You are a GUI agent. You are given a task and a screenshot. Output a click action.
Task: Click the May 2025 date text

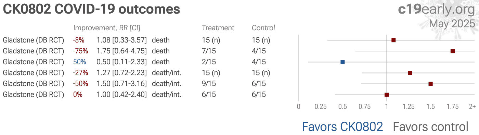click(452, 23)
